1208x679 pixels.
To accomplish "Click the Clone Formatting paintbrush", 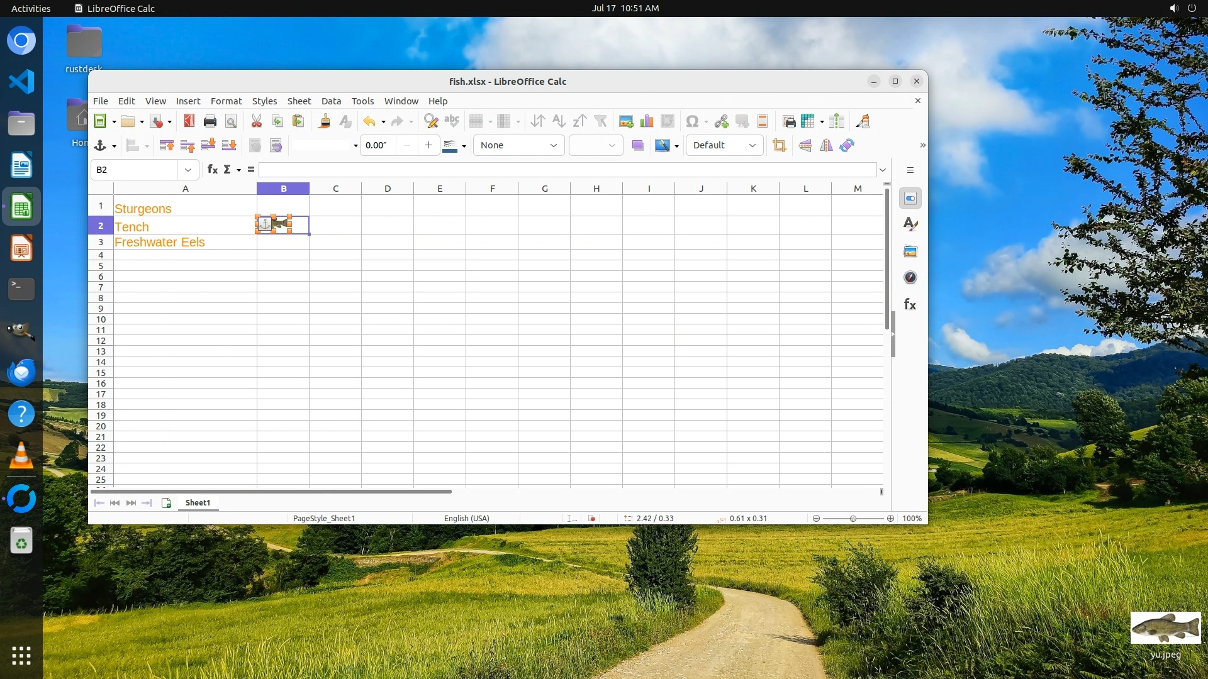I will 324,121.
